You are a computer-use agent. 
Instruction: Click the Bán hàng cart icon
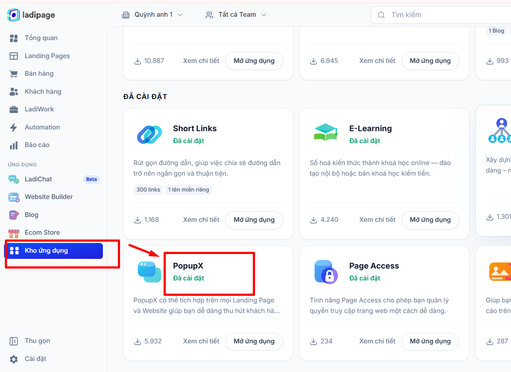14,74
